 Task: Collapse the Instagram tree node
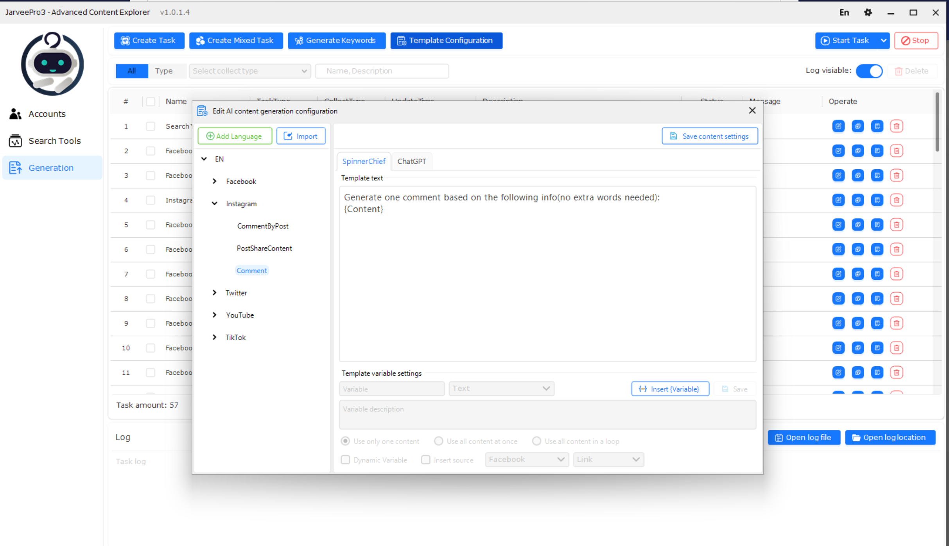pyautogui.click(x=215, y=204)
